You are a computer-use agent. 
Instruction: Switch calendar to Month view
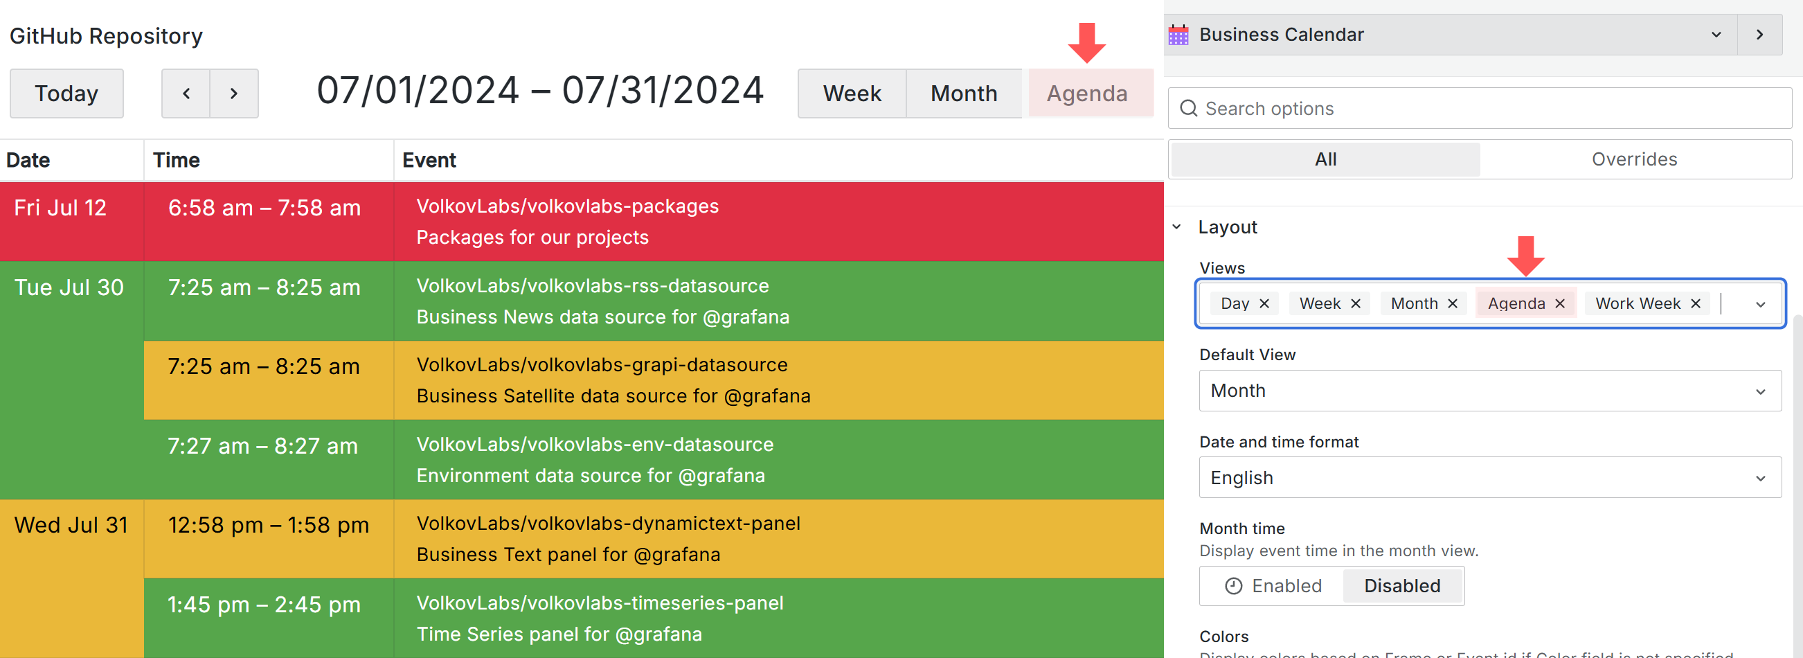tap(964, 93)
